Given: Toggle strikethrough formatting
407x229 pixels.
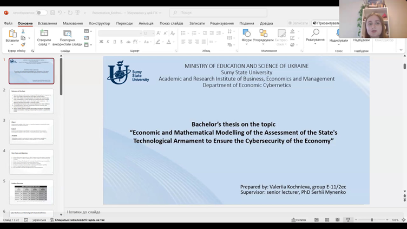Looking at the screenshot, I should click(128, 42).
